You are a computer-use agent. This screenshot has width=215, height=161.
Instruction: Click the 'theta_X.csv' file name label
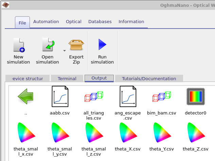coord(128,149)
